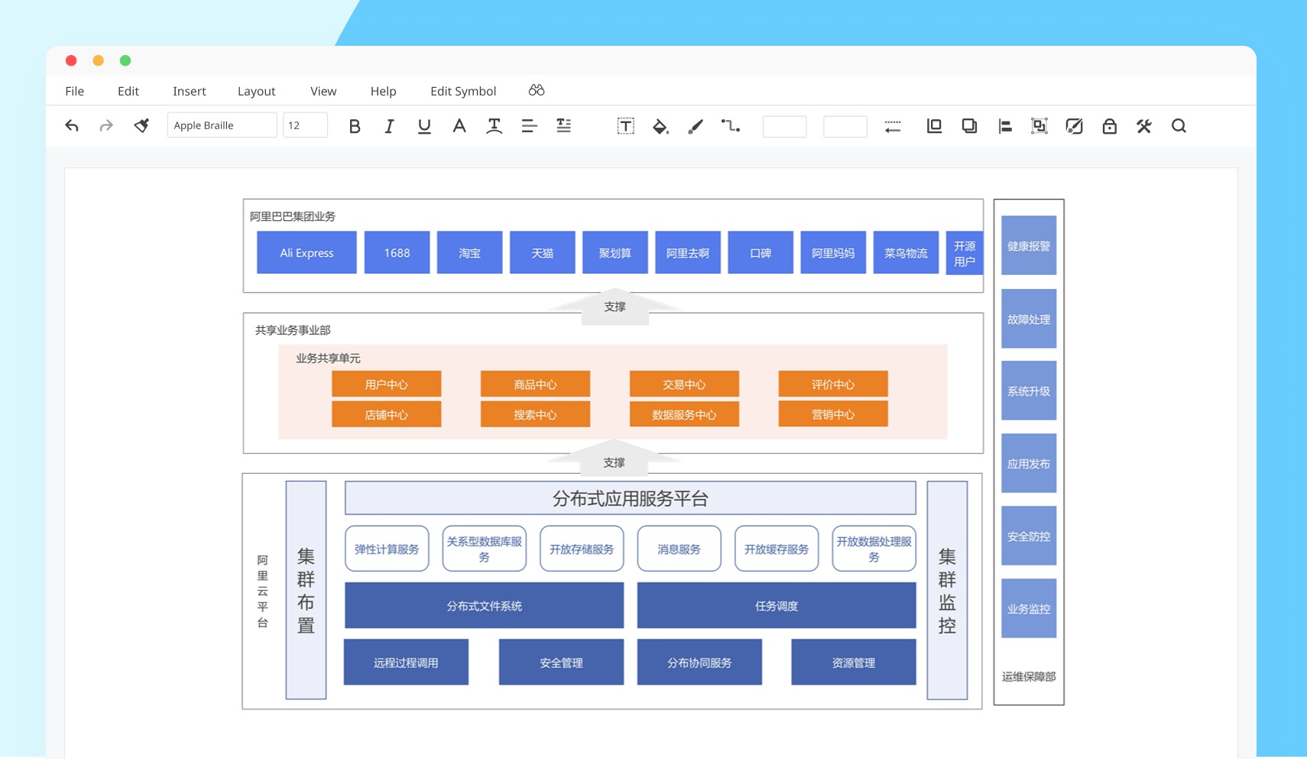The height and width of the screenshot is (759, 1307).
Task: Select the orange 搜索中心 box
Action: click(x=535, y=414)
